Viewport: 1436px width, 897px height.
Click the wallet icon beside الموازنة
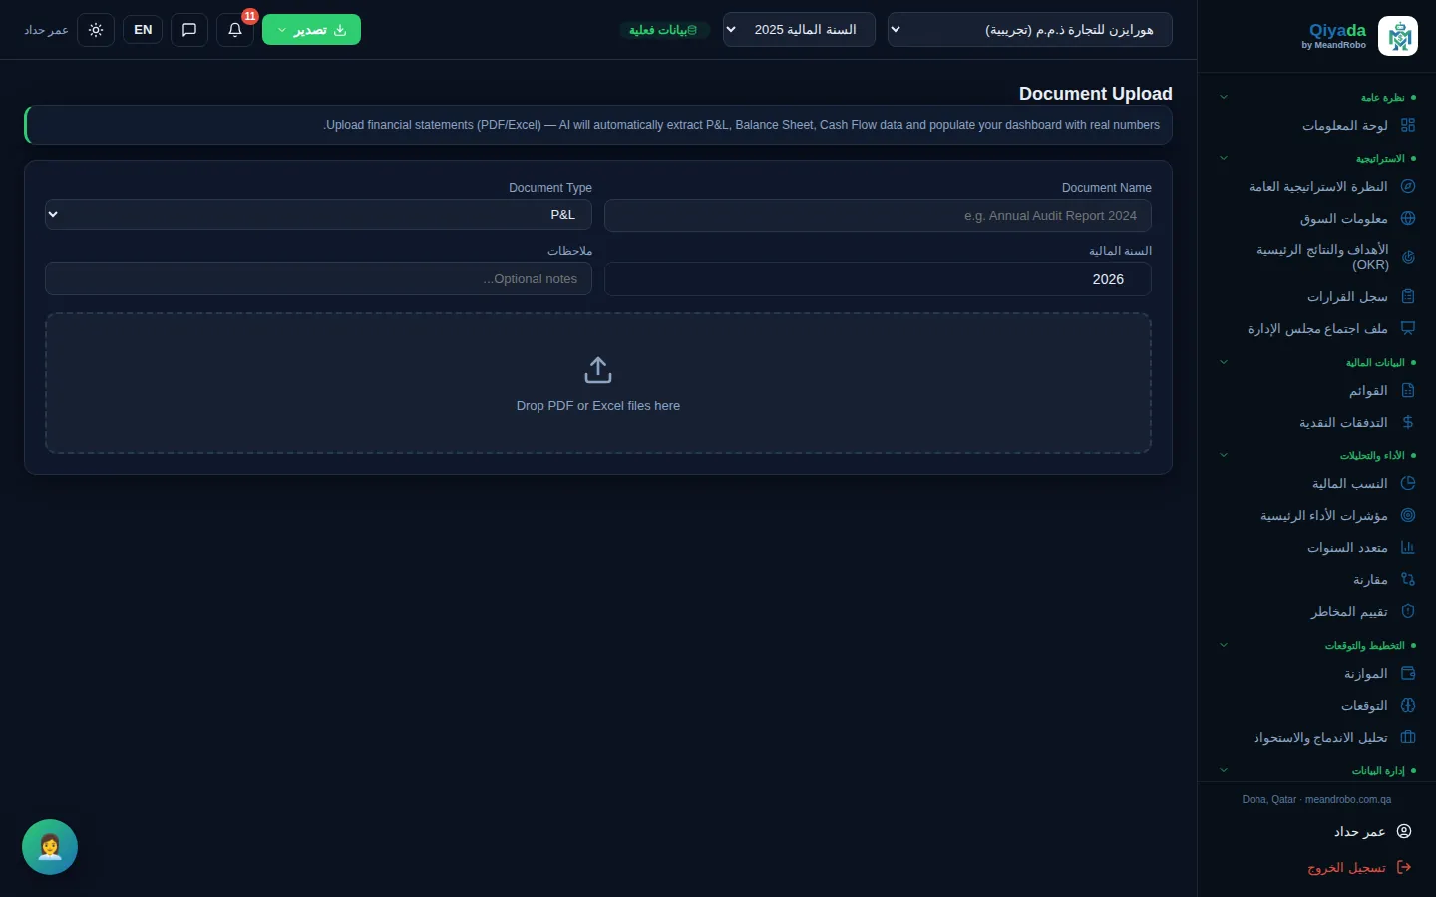coord(1408,673)
